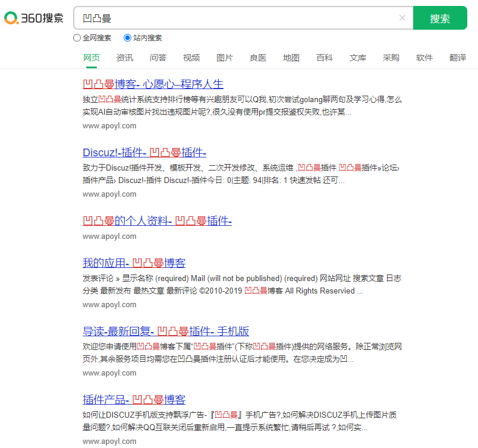478x448 pixels.
Task: Open result 凹凸曼的个人资料- 凹凸曼插件-
Action: (158, 220)
